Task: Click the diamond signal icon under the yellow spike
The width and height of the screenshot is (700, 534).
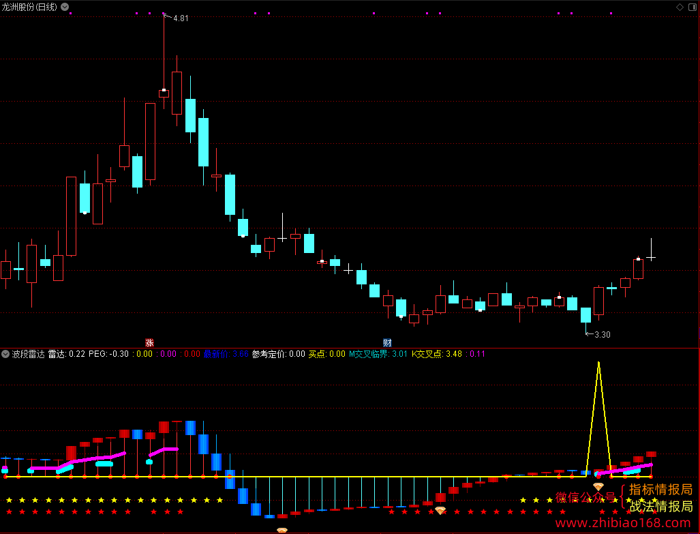Action: coord(598,486)
